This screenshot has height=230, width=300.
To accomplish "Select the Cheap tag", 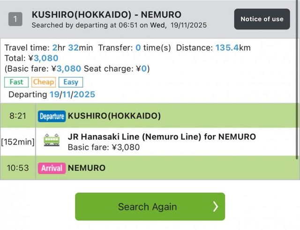I will tap(43, 82).
